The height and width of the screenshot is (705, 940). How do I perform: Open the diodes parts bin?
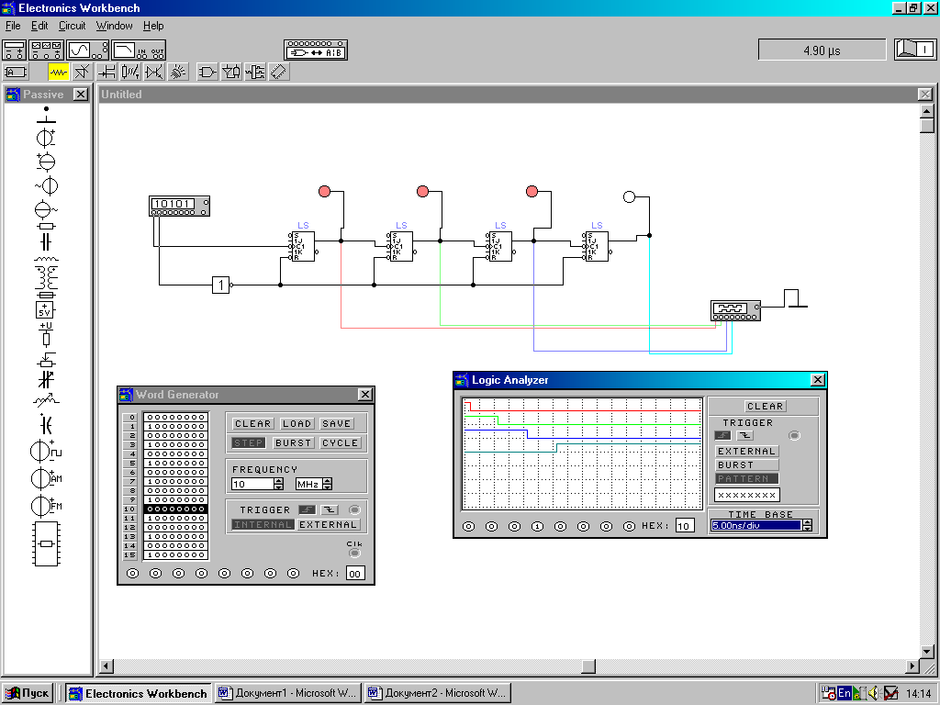(82, 73)
